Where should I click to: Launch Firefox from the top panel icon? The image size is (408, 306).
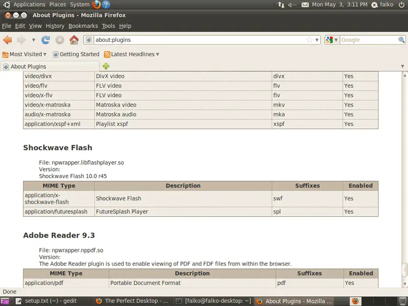(x=96, y=5)
